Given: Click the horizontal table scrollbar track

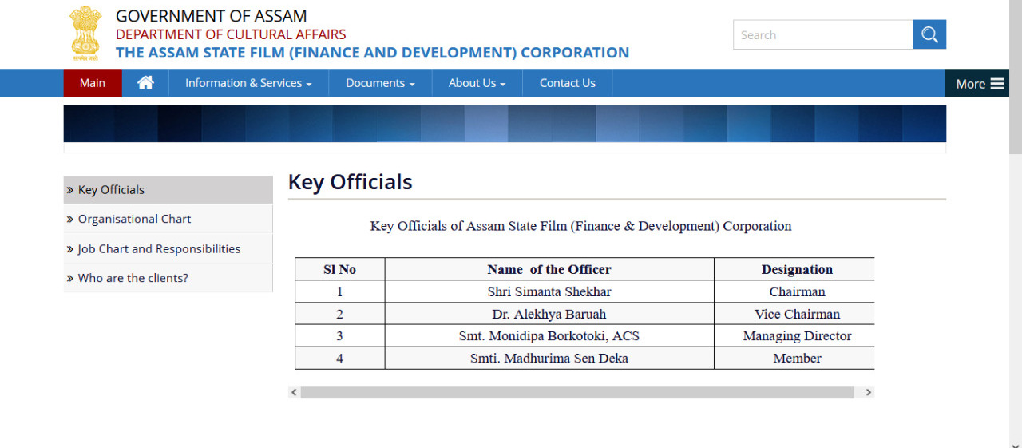Looking at the screenshot, I should point(577,392).
